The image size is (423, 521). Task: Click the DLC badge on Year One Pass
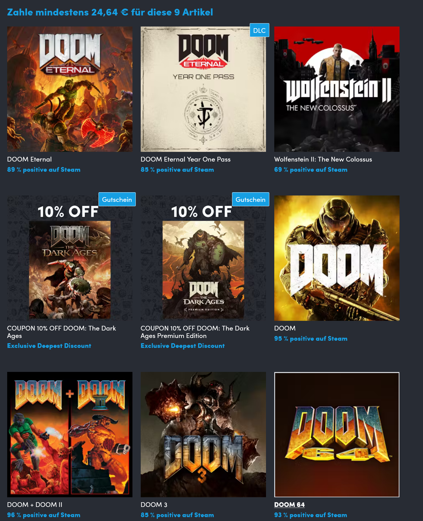(x=259, y=30)
